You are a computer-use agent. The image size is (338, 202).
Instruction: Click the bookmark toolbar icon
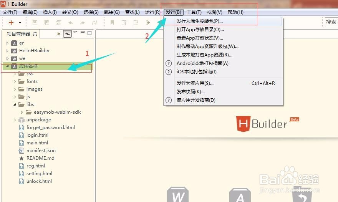tap(112, 22)
